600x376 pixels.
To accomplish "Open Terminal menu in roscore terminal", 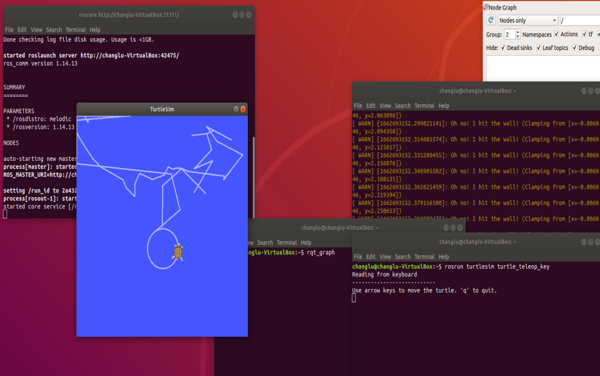I will [76, 30].
